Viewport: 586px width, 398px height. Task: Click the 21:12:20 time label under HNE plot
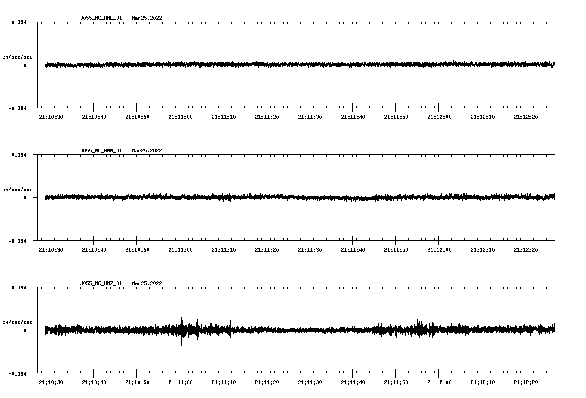click(526, 117)
